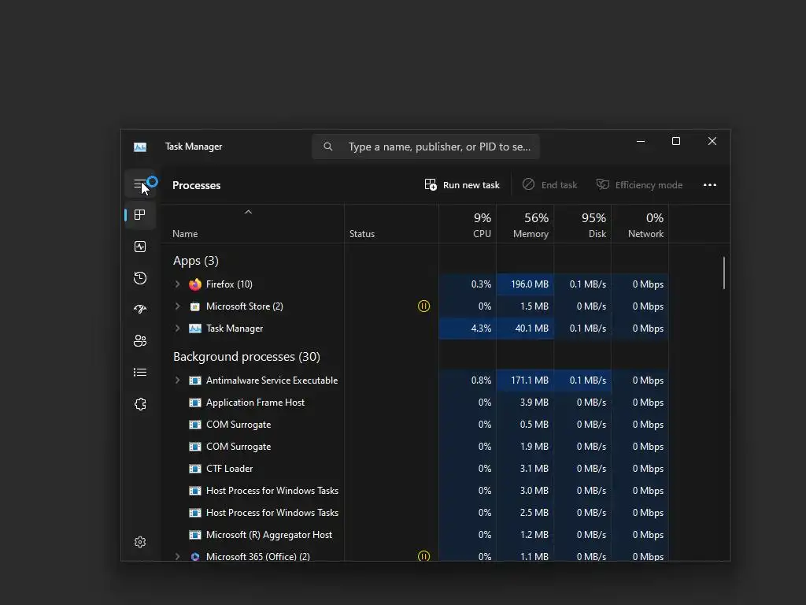Click Task Manager's 4.3% CPU cell
806x605 pixels.
click(x=468, y=328)
